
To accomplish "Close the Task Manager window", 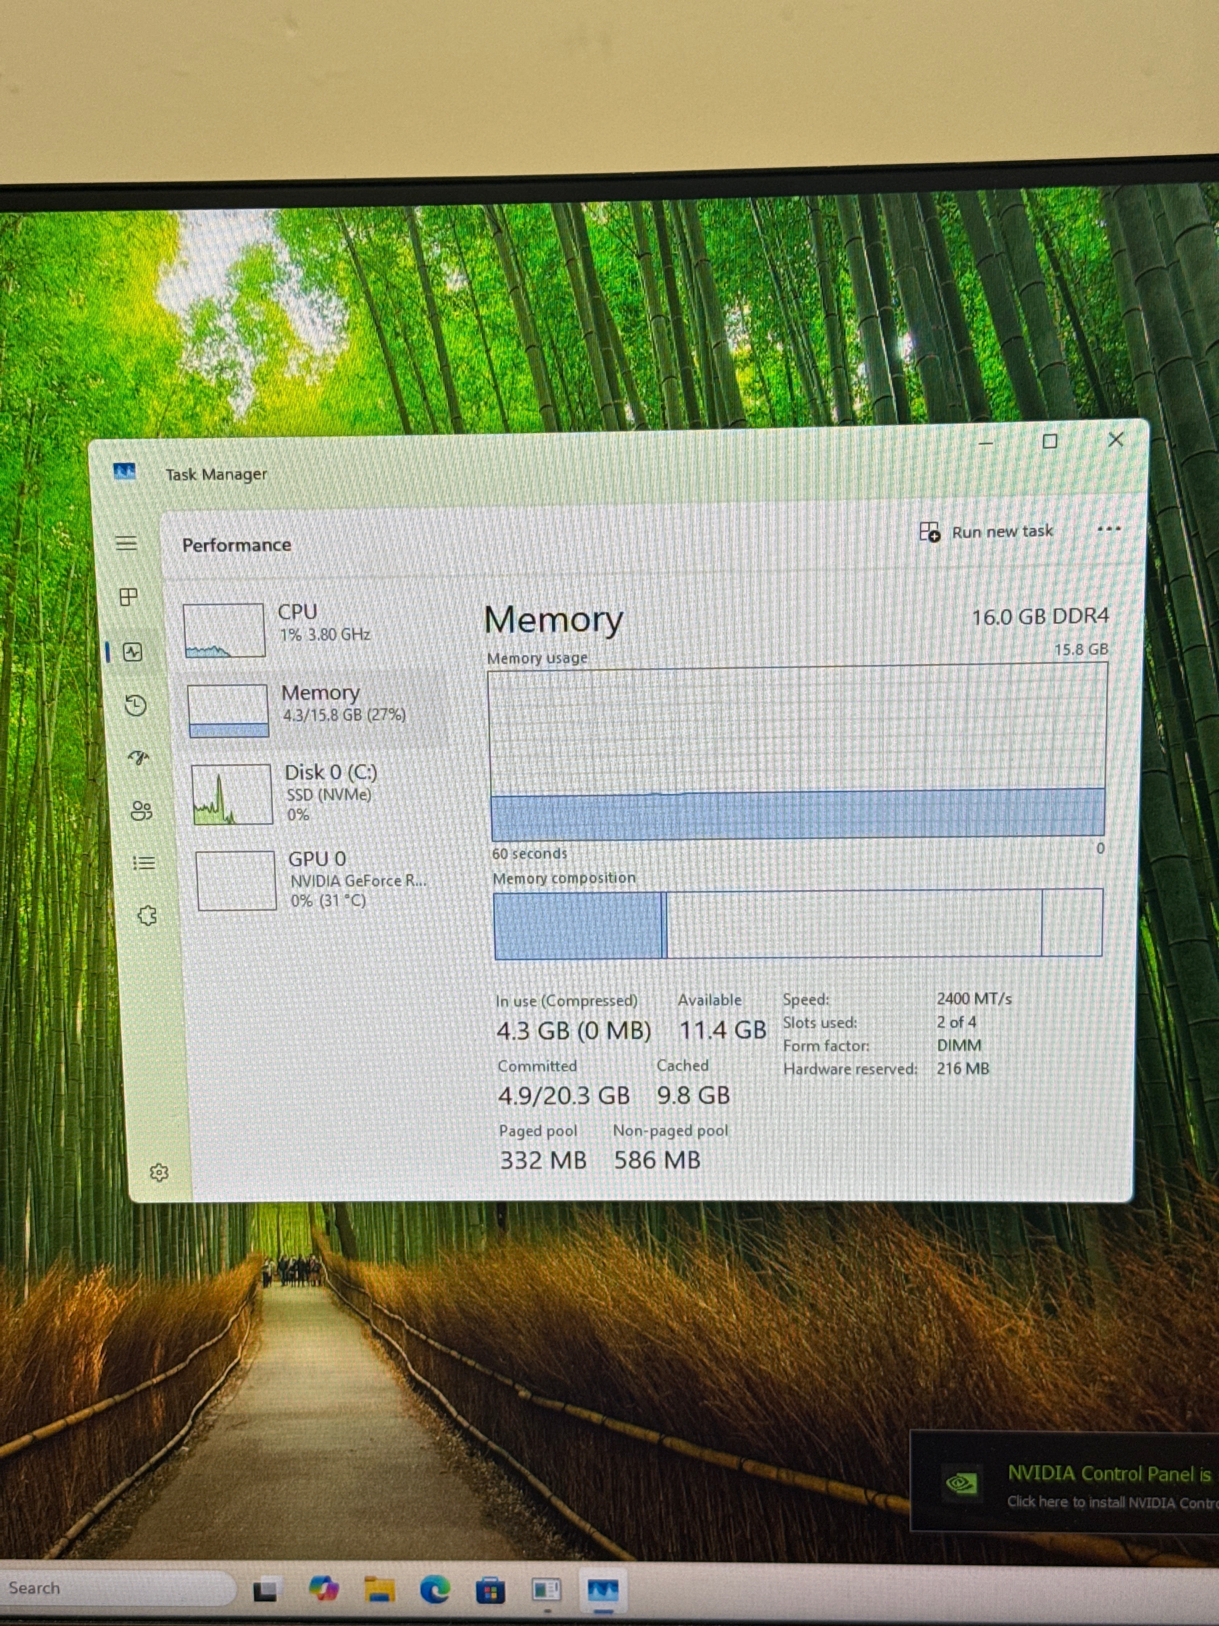I will tap(1115, 440).
